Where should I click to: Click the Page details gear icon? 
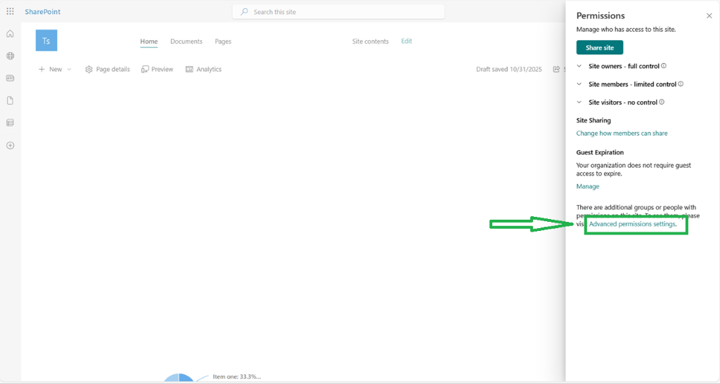(89, 69)
